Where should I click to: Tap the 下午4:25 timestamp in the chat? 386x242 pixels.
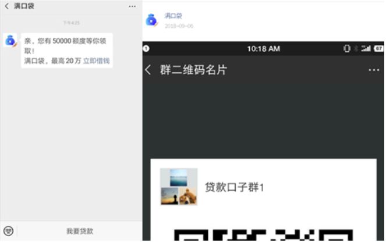(x=72, y=23)
